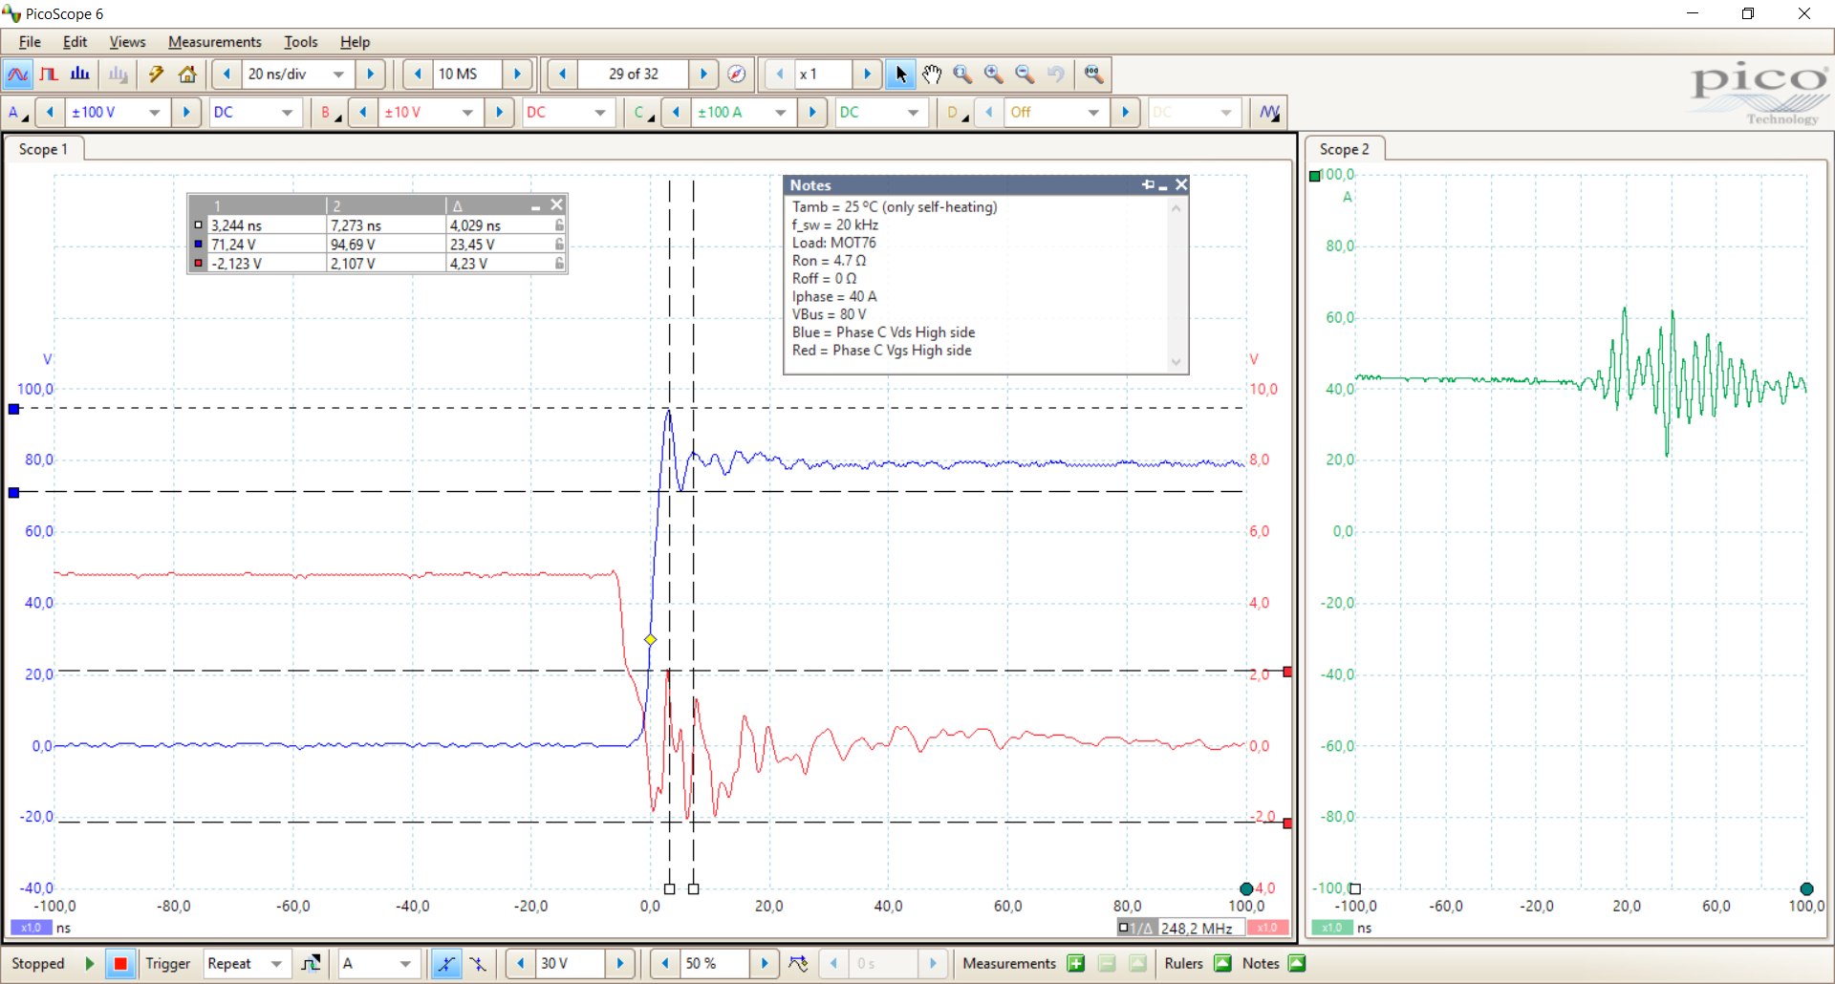Click the first time ruler bottom handle
The width and height of the screenshot is (1835, 984).
point(669,888)
